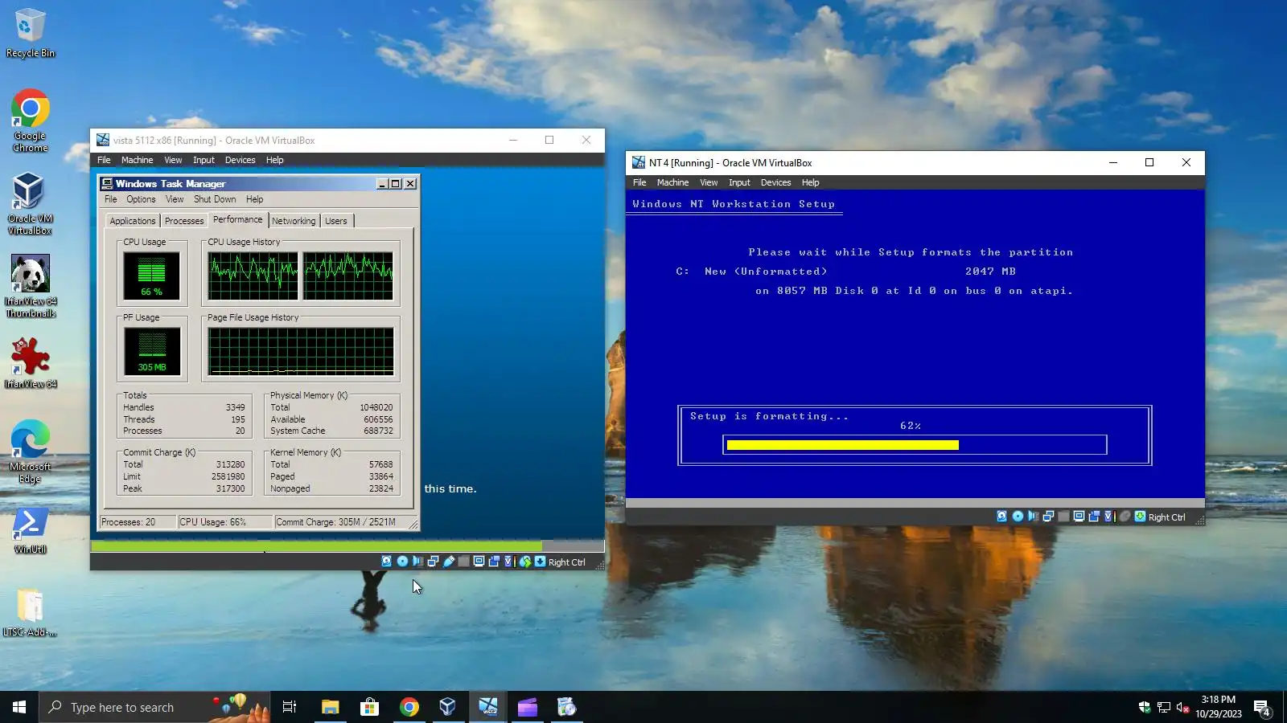Select the IrfanView 64 Thumbnails desktop shortcut
The image size is (1287, 723).
[31, 286]
